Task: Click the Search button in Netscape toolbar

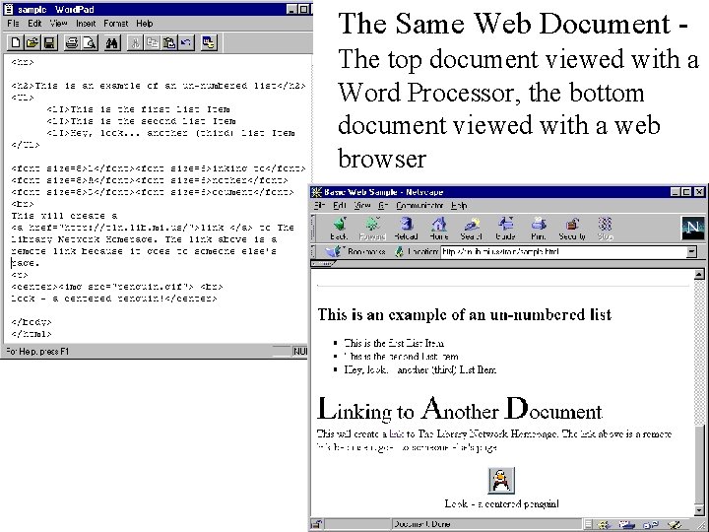Action: (471, 229)
